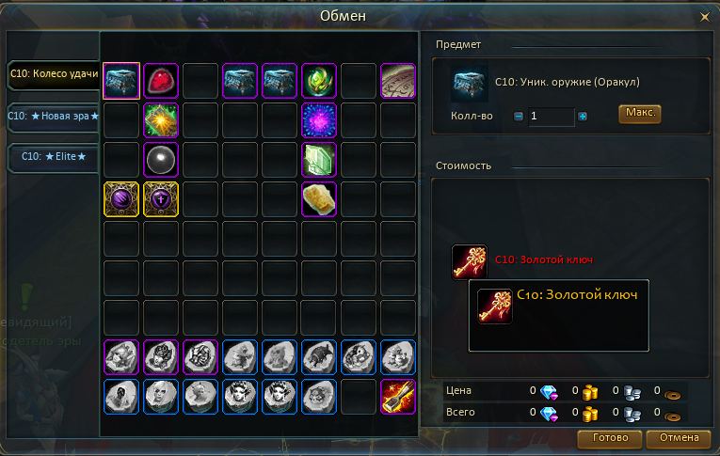This screenshot has height=456, width=720.
Task: Choose the orange star card item
Action: 161,120
